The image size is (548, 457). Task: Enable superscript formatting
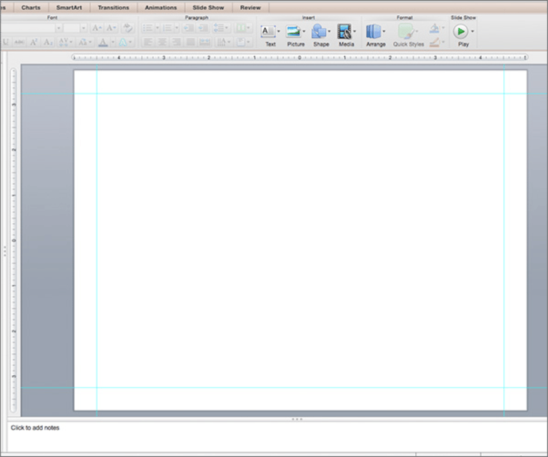32,42
